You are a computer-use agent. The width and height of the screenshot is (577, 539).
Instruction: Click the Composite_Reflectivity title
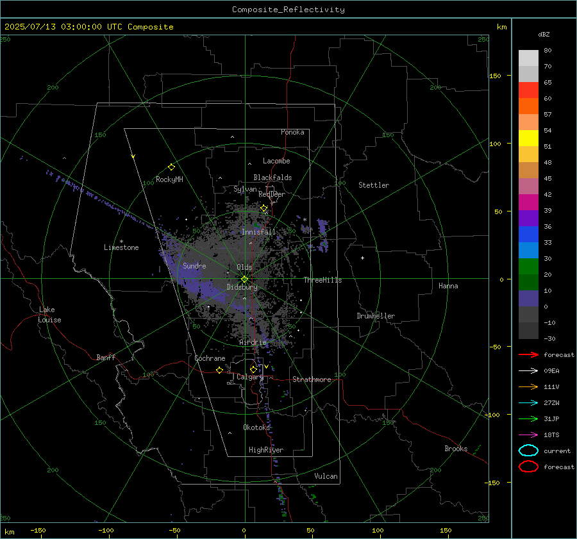click(288, 10)
